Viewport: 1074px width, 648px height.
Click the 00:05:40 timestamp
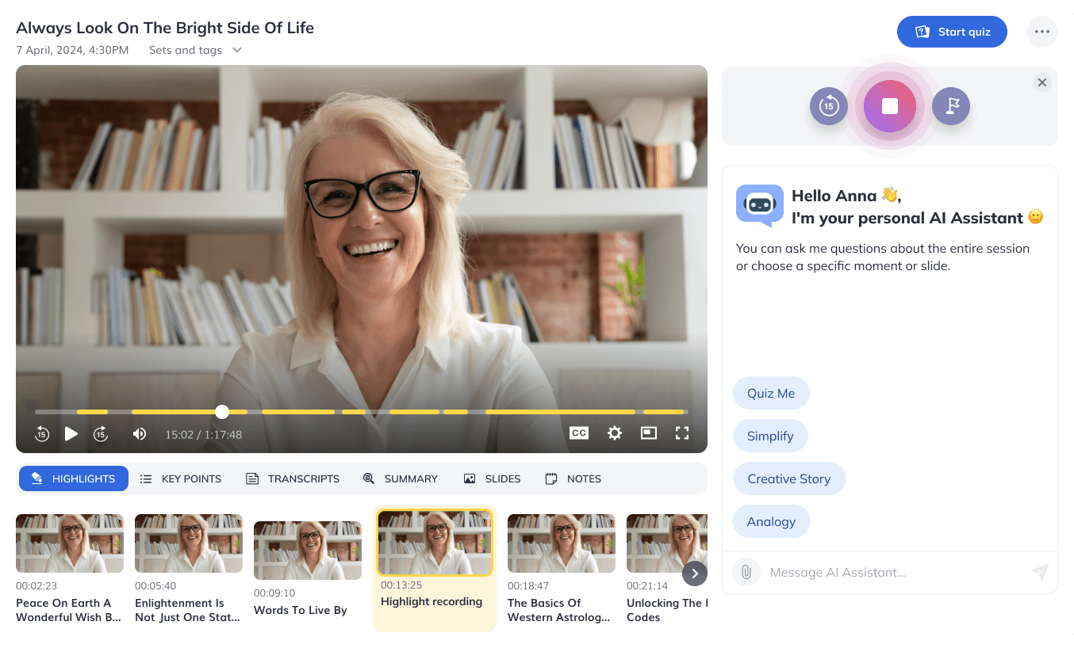[155, 586]
